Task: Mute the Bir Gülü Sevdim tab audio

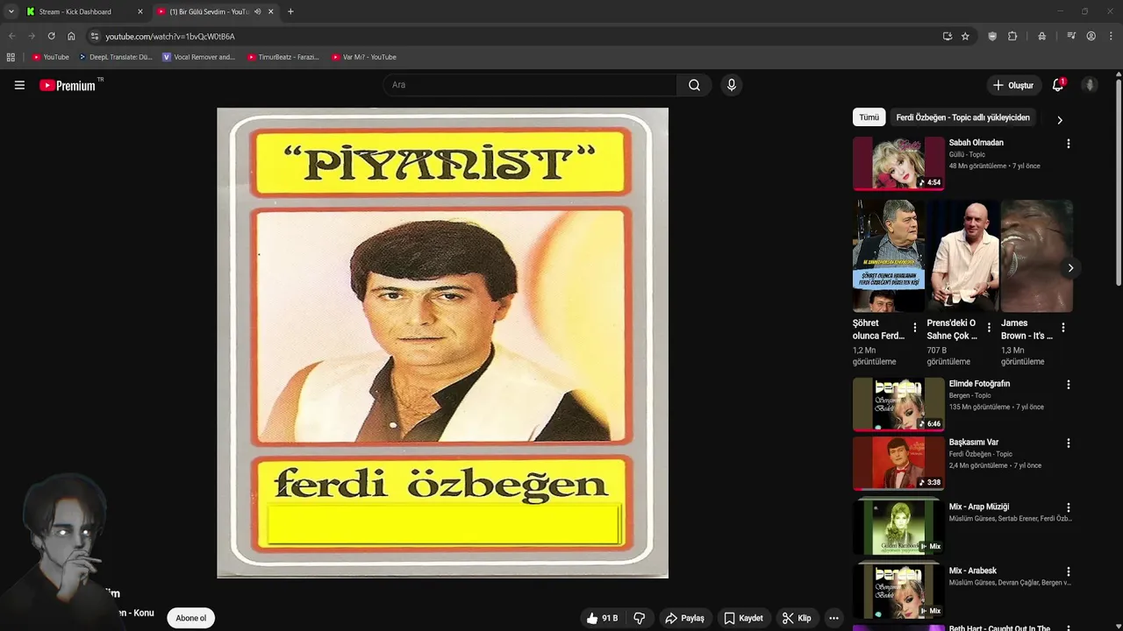Action: pyautogui.click(x=257, y=11)
